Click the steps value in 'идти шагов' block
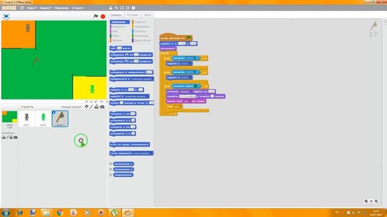Image resolution: width=387 pixels, height=217 pixels. pos(120,48)
